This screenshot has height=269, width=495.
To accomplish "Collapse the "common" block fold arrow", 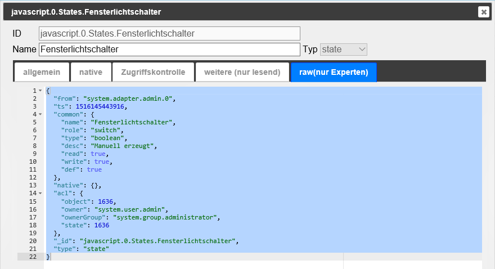I will click(x=40, y=114).
